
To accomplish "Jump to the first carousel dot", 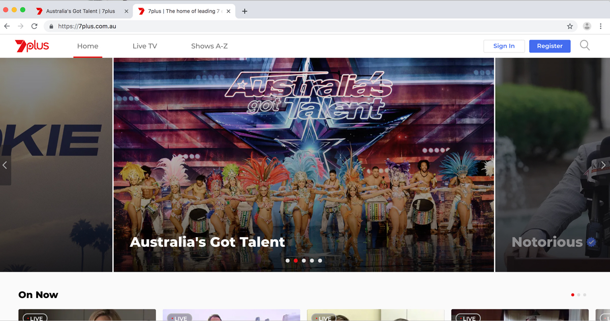I will click(x=288, y=260).
